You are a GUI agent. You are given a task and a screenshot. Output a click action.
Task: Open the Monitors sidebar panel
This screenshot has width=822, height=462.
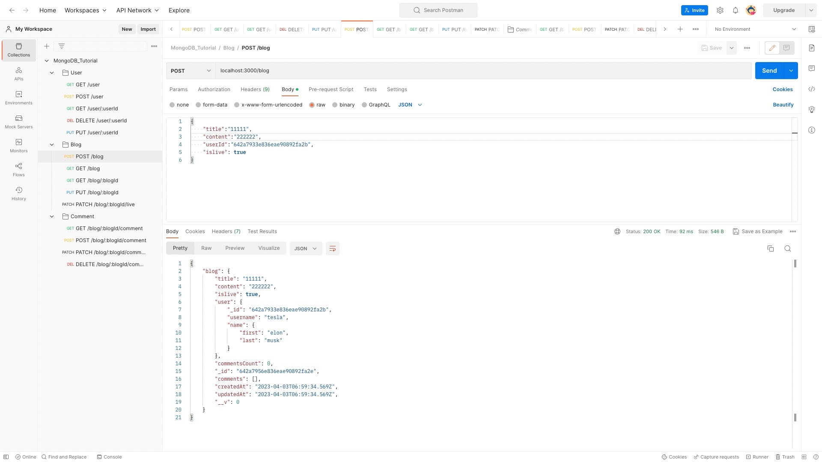[19, 146]
